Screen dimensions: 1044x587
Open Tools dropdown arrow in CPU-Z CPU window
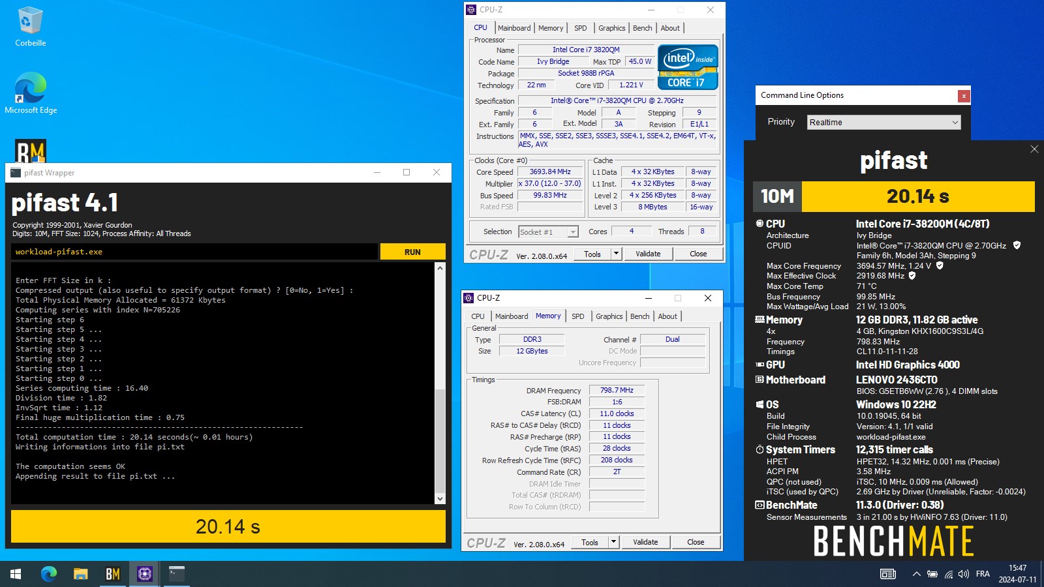click(616, 254)
